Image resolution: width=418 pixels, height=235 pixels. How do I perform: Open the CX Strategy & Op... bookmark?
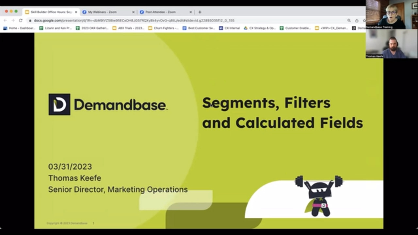260,28
